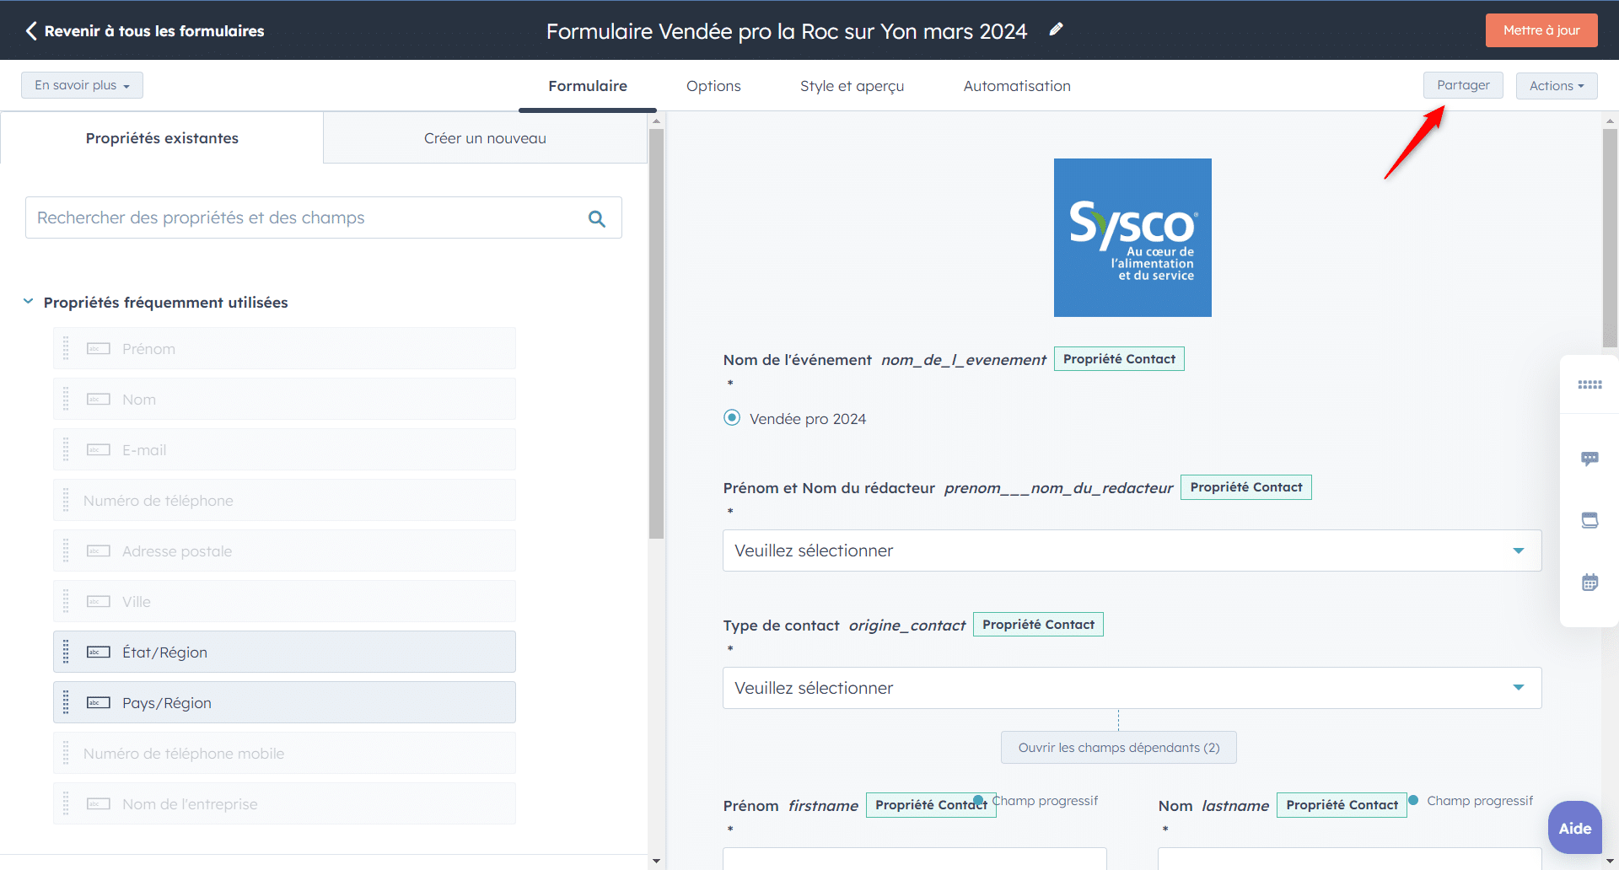The image size is (1619, 870).
Task: Grab the drag handle of Pays/Région
Action: tap(66, 702)
